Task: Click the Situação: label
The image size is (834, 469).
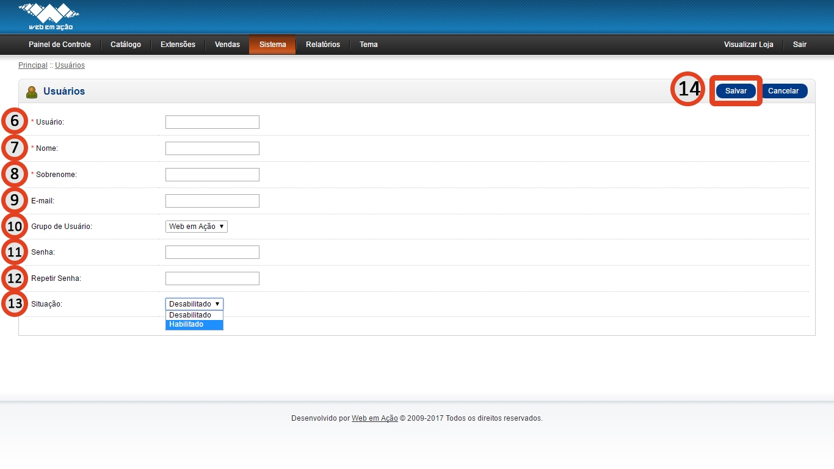Action: (46, 304)
